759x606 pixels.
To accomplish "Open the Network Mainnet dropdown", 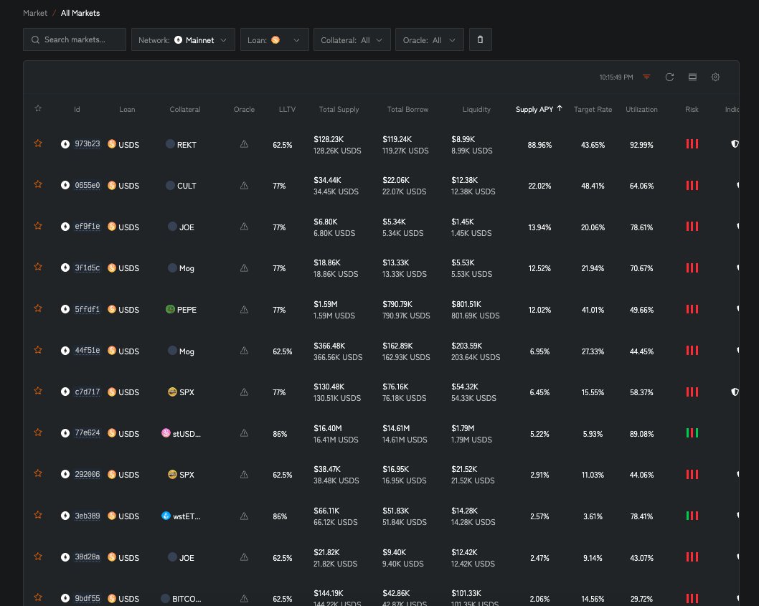I will [x=183, y=40].
